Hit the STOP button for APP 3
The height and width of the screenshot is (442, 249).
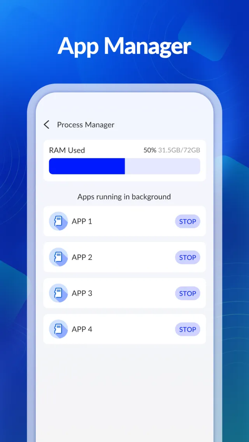point(188,294)
